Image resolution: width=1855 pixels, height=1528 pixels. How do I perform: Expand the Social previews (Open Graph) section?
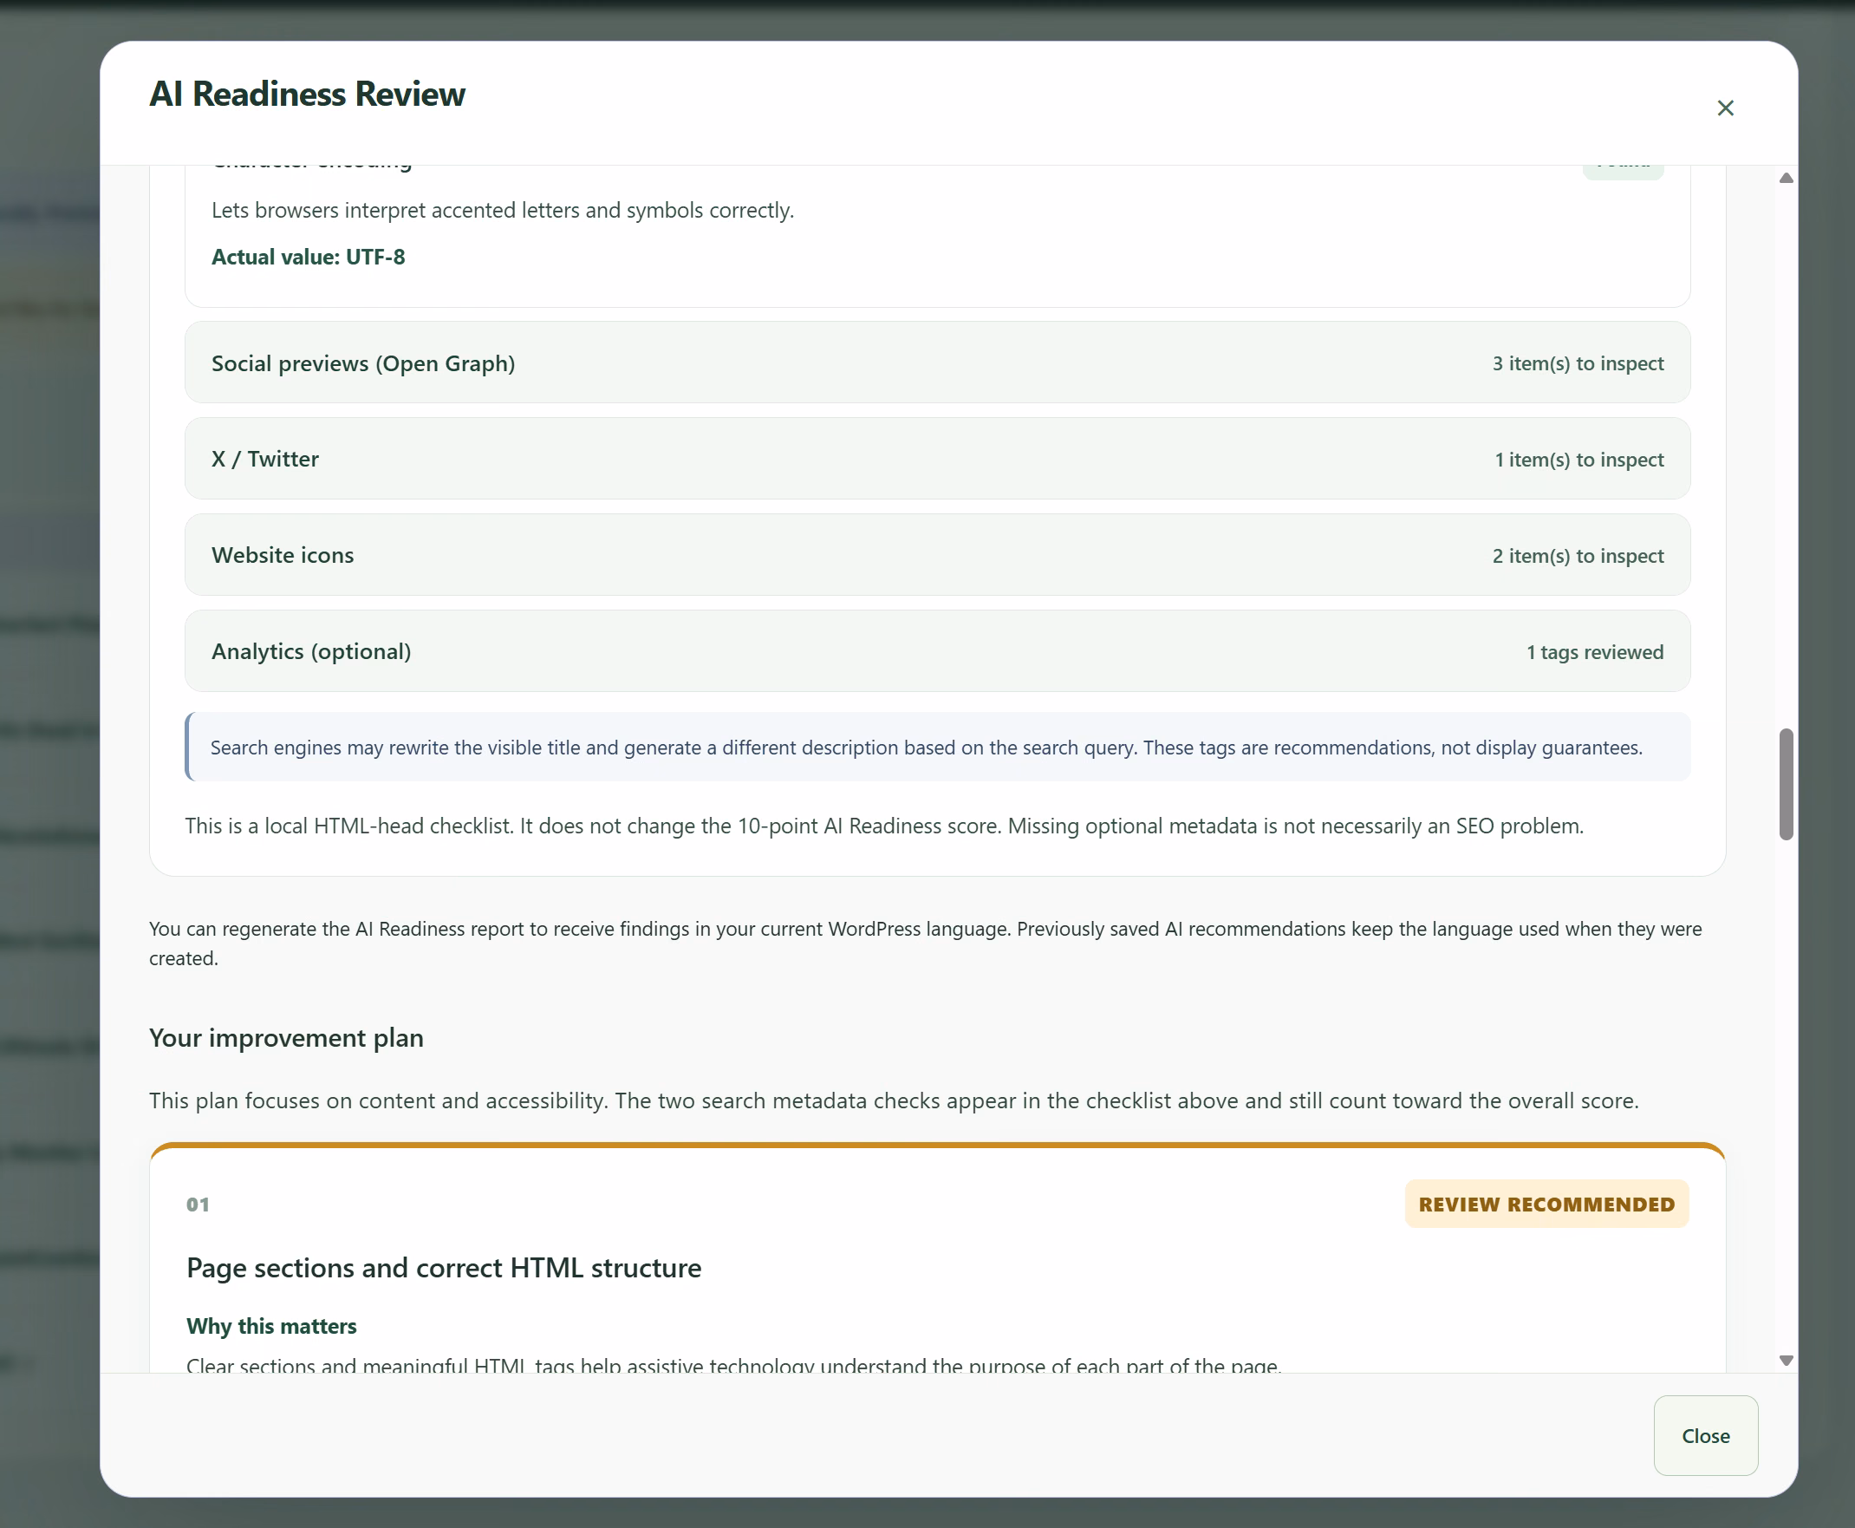coord(938,362)
